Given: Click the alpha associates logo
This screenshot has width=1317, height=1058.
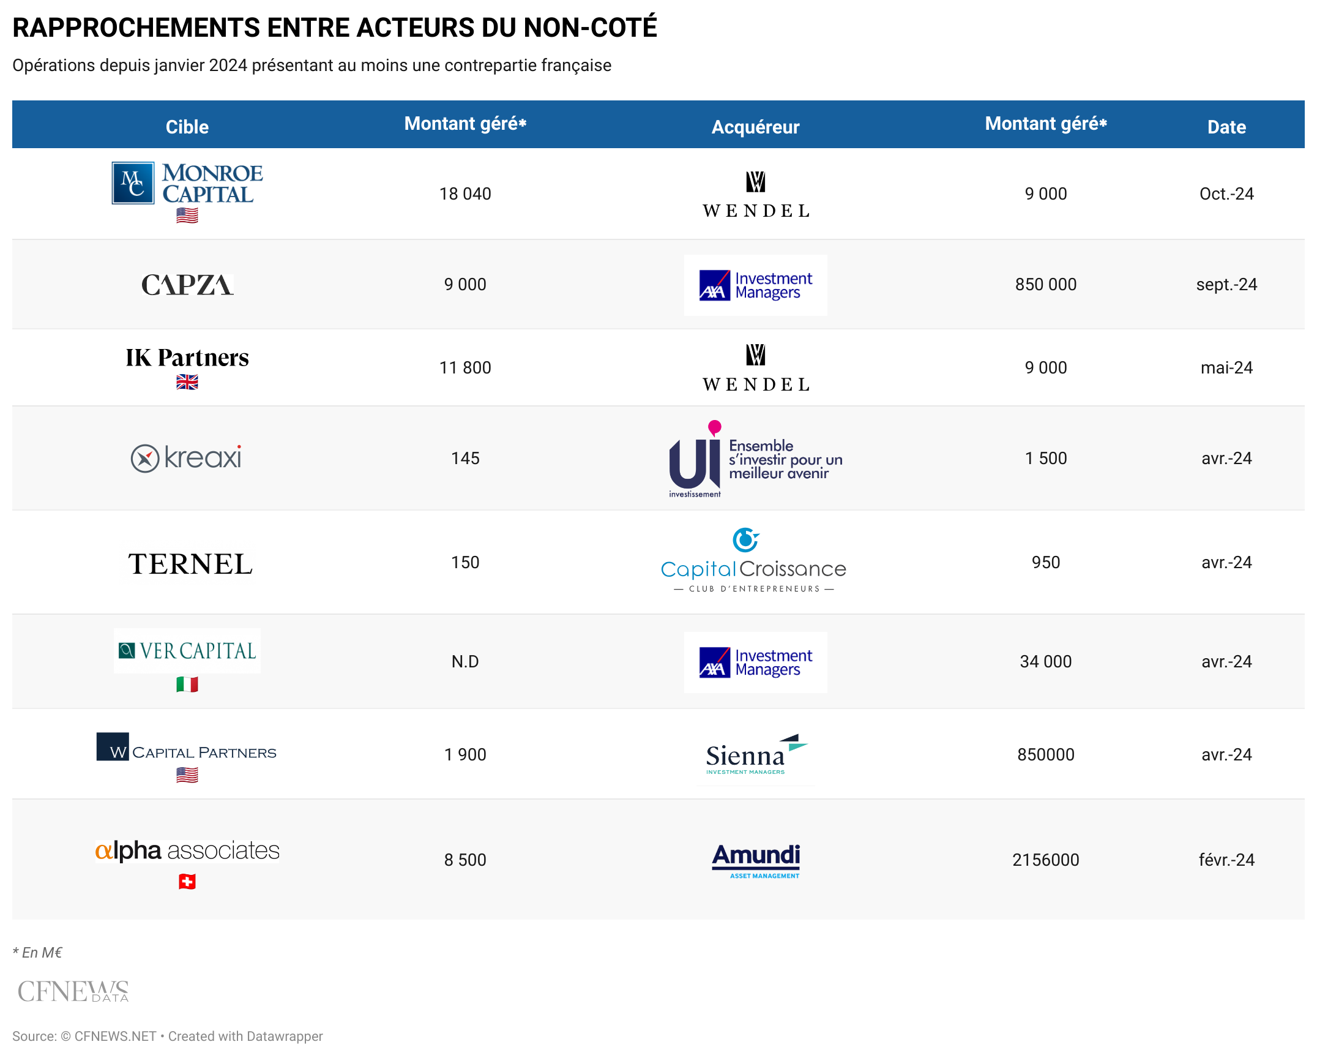Looking at the screenshot, I should coord(187,850).
